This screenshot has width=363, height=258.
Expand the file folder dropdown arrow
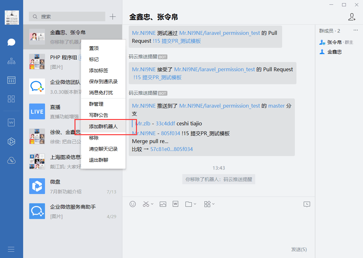(195, 204)
